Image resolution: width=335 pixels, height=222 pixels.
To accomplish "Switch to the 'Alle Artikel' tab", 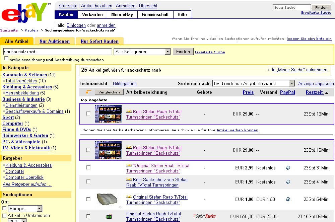I will (x=17, y=41).
